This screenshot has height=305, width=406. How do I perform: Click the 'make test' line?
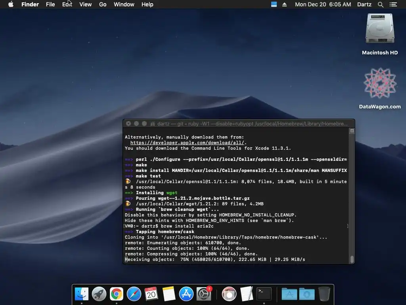coord(143,176)
